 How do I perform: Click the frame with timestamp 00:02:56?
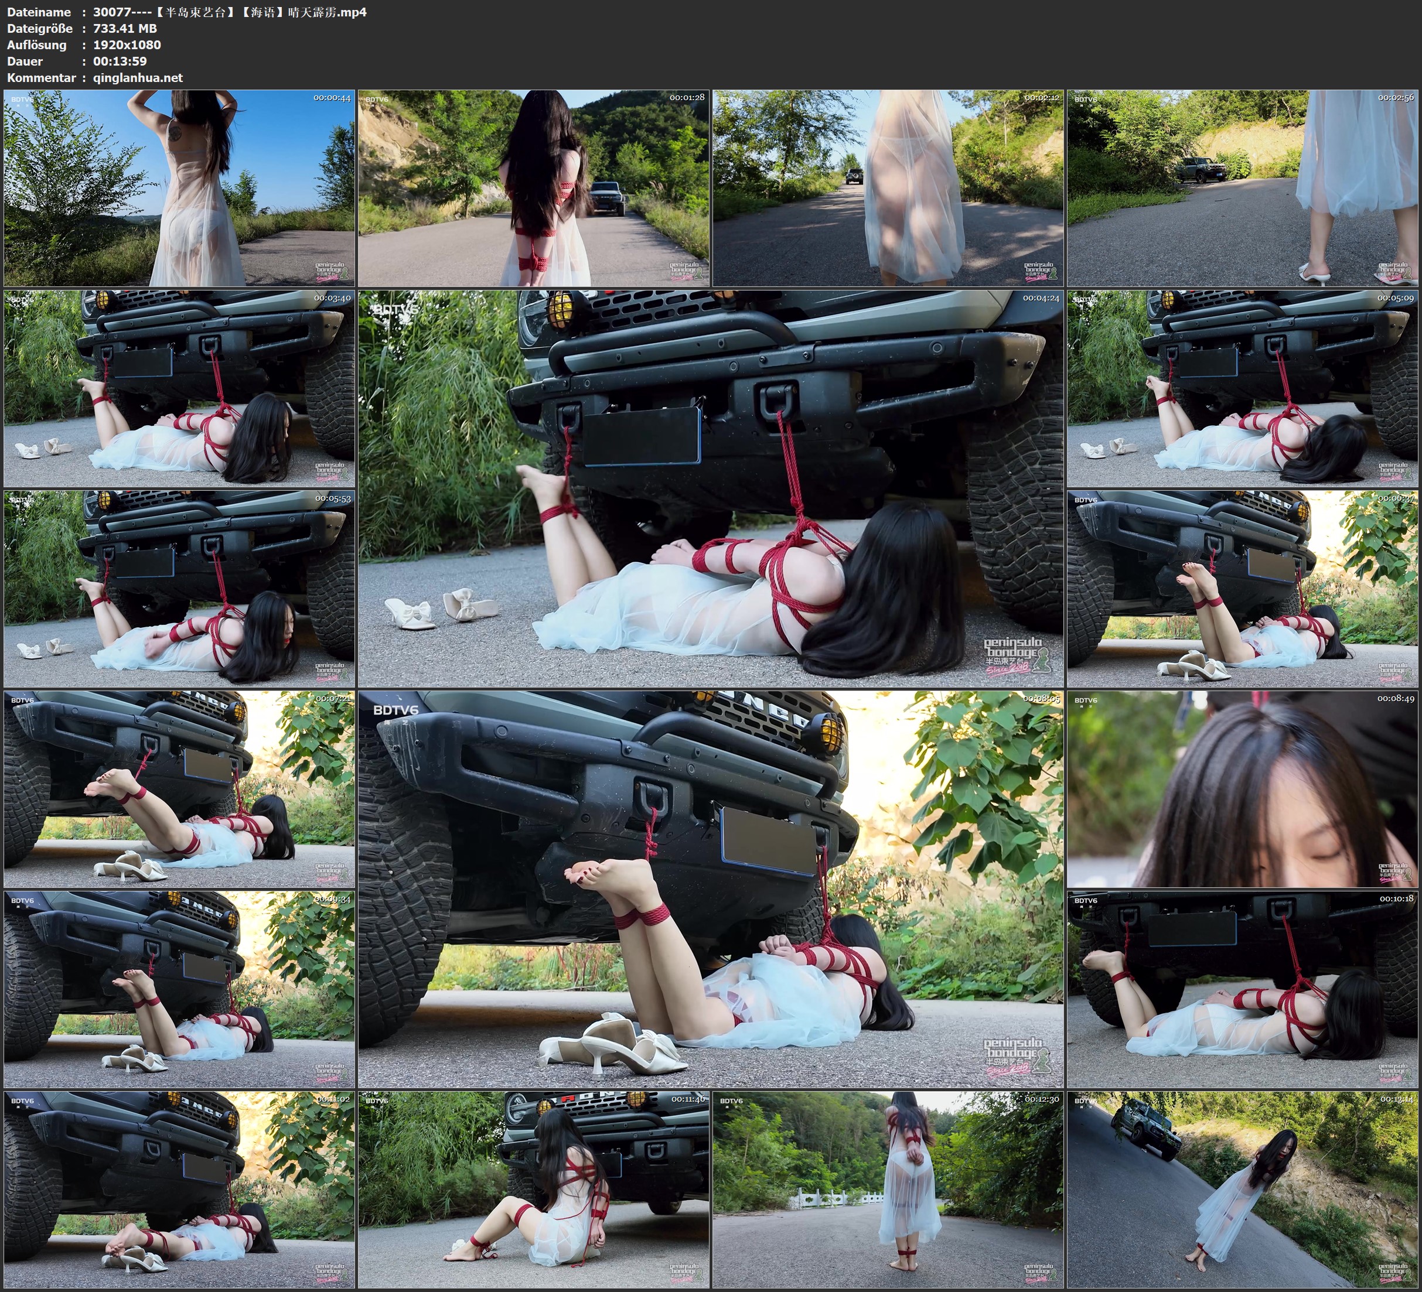click(x=1242, y=187)
